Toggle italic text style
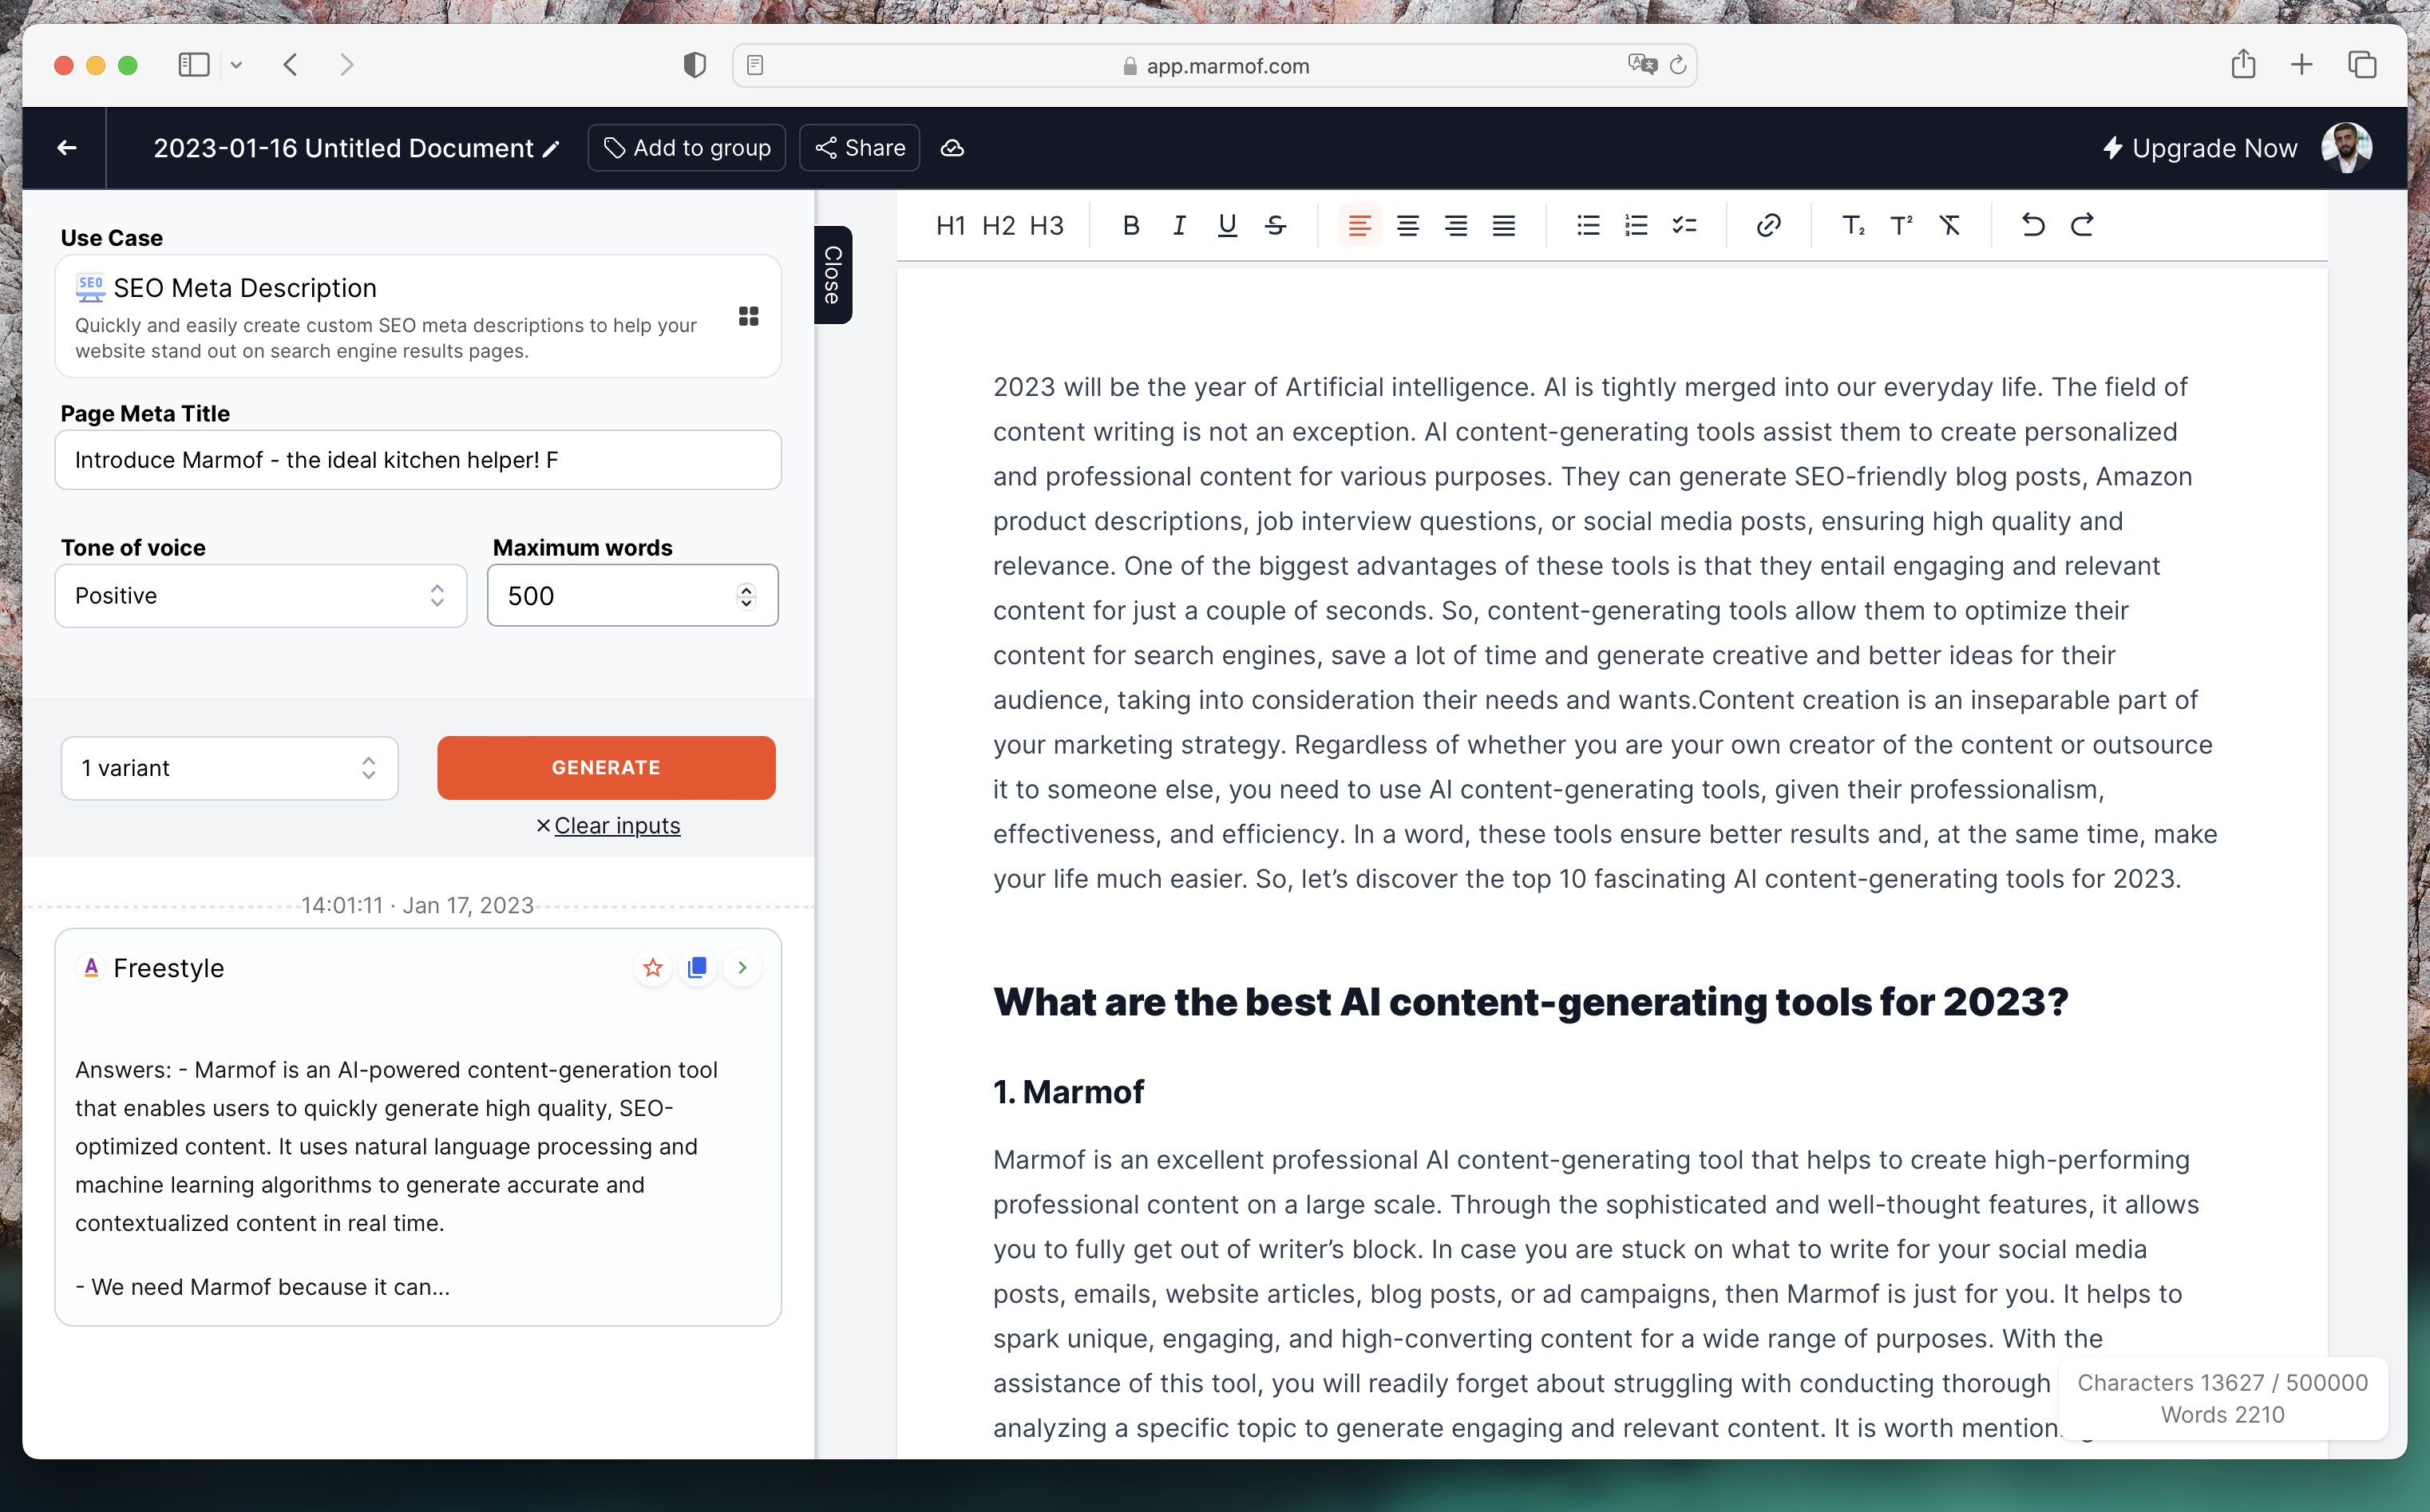Image resolution: width=2430 pixels, height=1512 pixels. pyautogui.click(x=1179, y=226)
